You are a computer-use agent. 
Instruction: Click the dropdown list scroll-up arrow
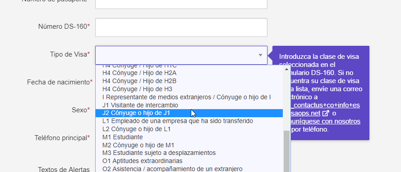(287, 69)
